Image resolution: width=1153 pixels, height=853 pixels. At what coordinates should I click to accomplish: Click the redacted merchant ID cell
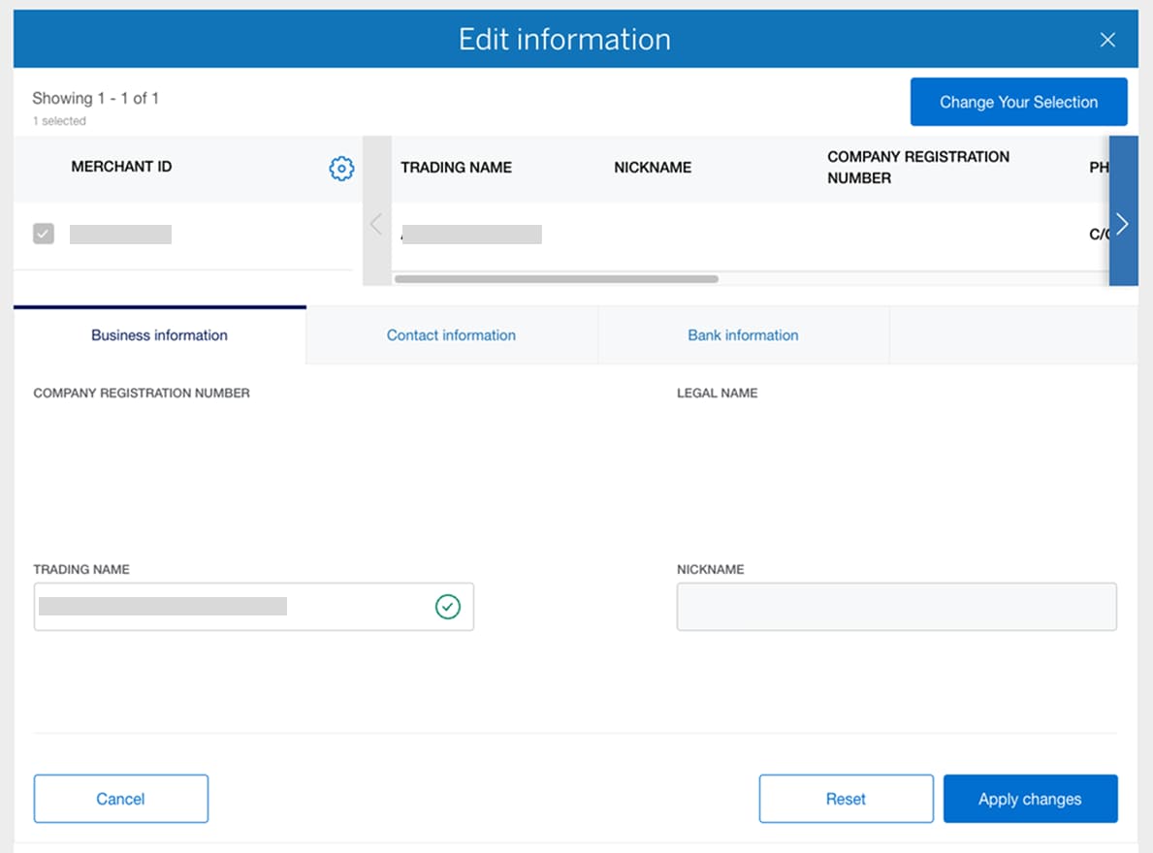pos(120,235)
